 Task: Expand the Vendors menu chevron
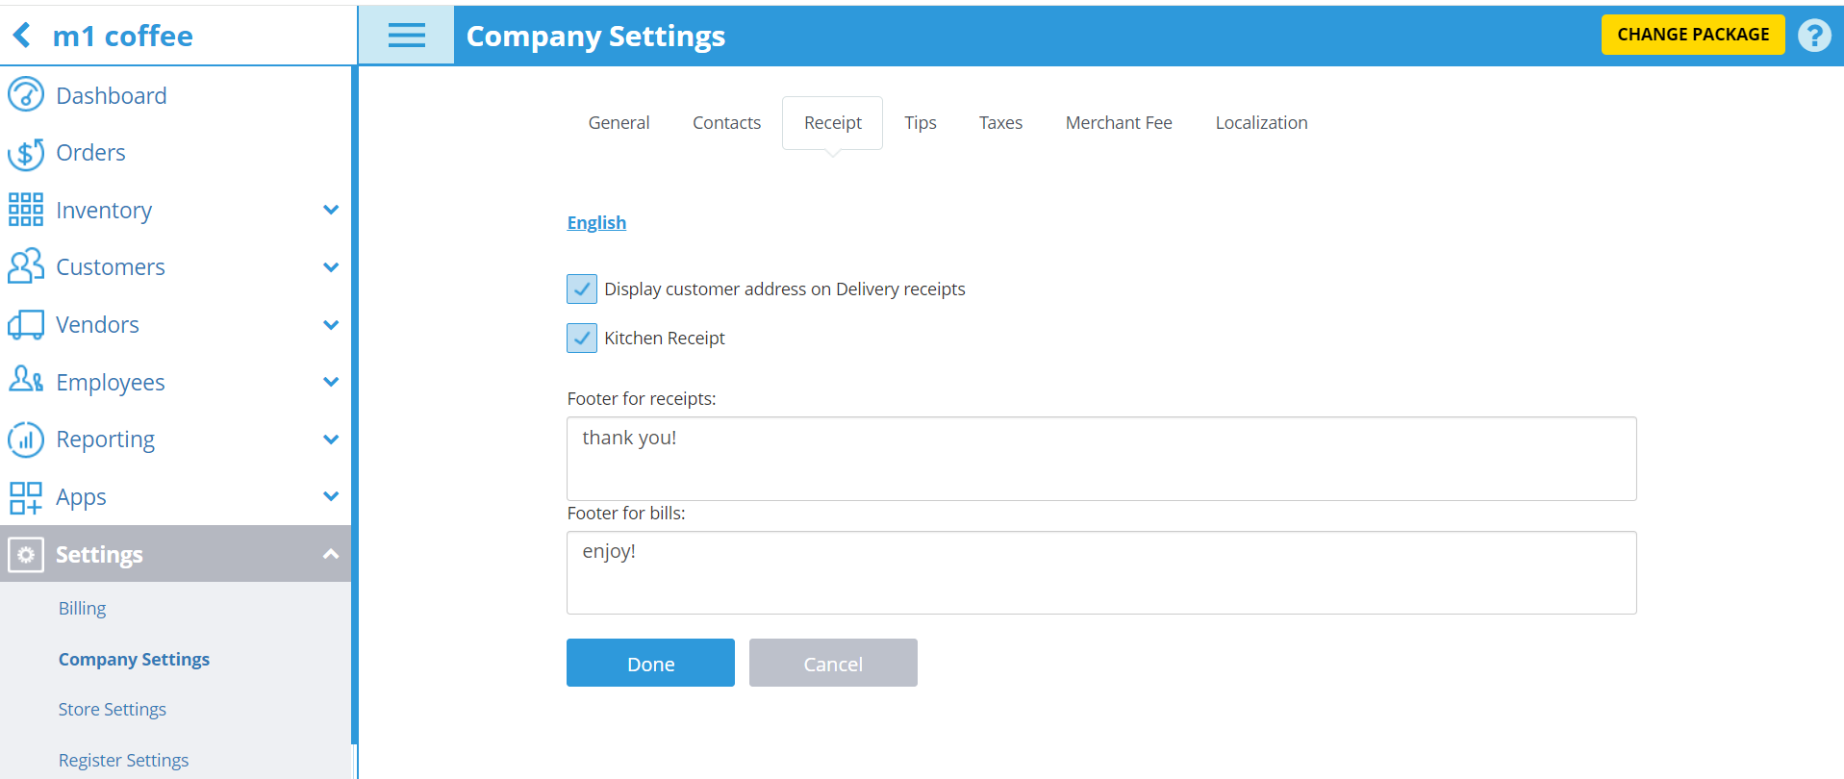[x=331, y=325]
